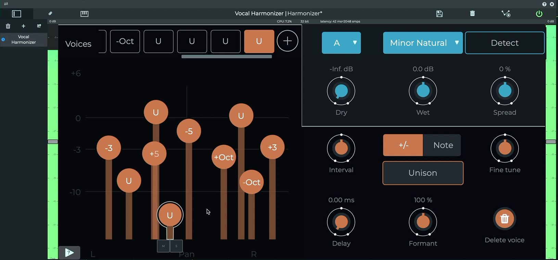Viewport: 558px width, 260px height.
Task: Click the Detect button
Action: (505, 43)
